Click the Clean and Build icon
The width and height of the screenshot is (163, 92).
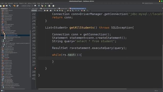42,6
